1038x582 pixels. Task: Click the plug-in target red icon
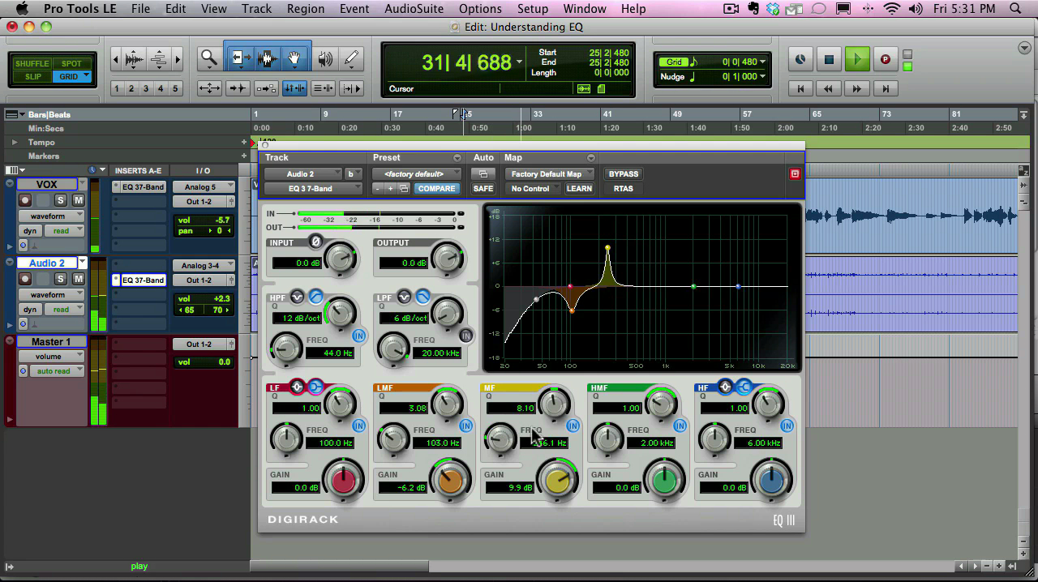pyautogui.click(x=795, y=173)
